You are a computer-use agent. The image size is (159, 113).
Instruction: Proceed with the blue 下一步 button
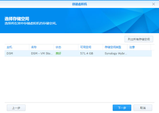pos(122,108)
